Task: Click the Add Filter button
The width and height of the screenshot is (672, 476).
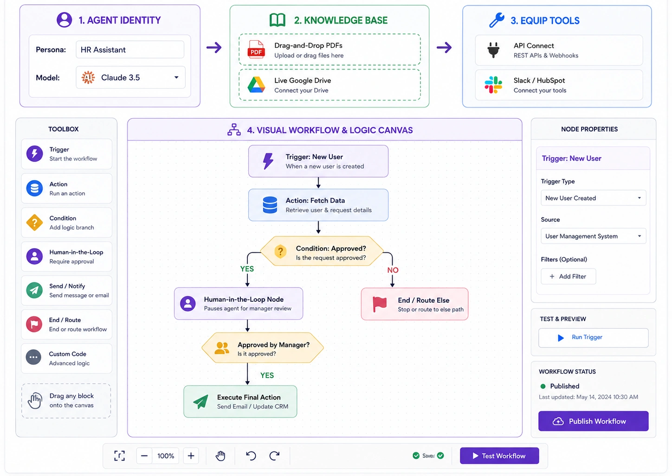Action: [x=568, y=276]
